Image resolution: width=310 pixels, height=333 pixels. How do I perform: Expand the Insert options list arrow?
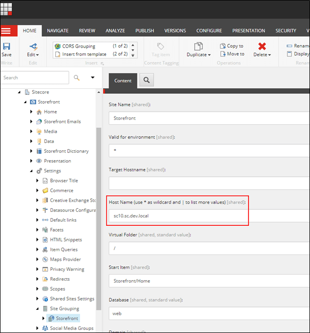click(133, 55)
